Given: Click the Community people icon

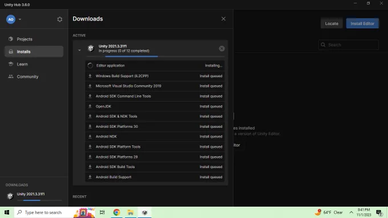Looking at the screenshot, I should point(11,76).
